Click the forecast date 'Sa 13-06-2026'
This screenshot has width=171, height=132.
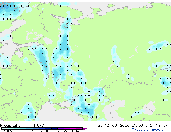coord(114,126)
